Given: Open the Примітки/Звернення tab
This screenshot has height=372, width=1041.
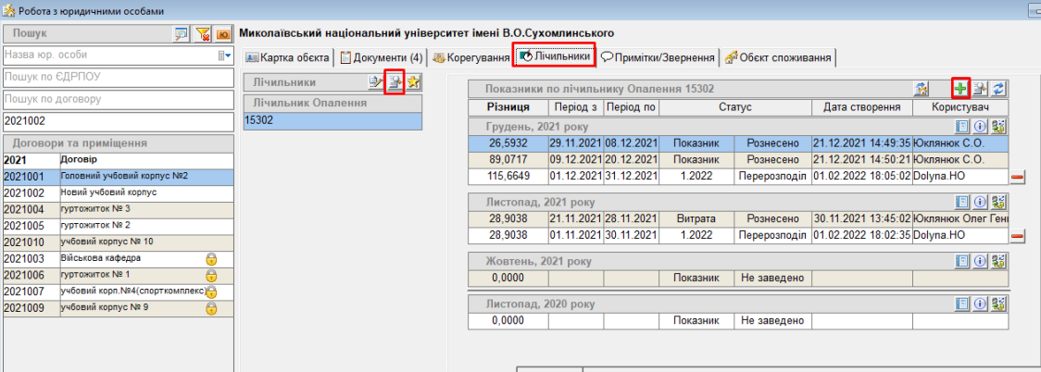Looking at the screenshot, I should point(658,57).
